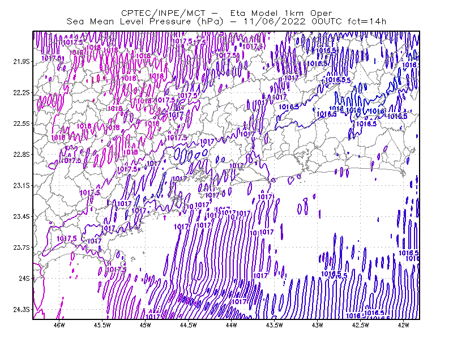Viewport: 453px width, 350px height.
Task: Pick the 42W longitude axis label
Action: point(403,325)
